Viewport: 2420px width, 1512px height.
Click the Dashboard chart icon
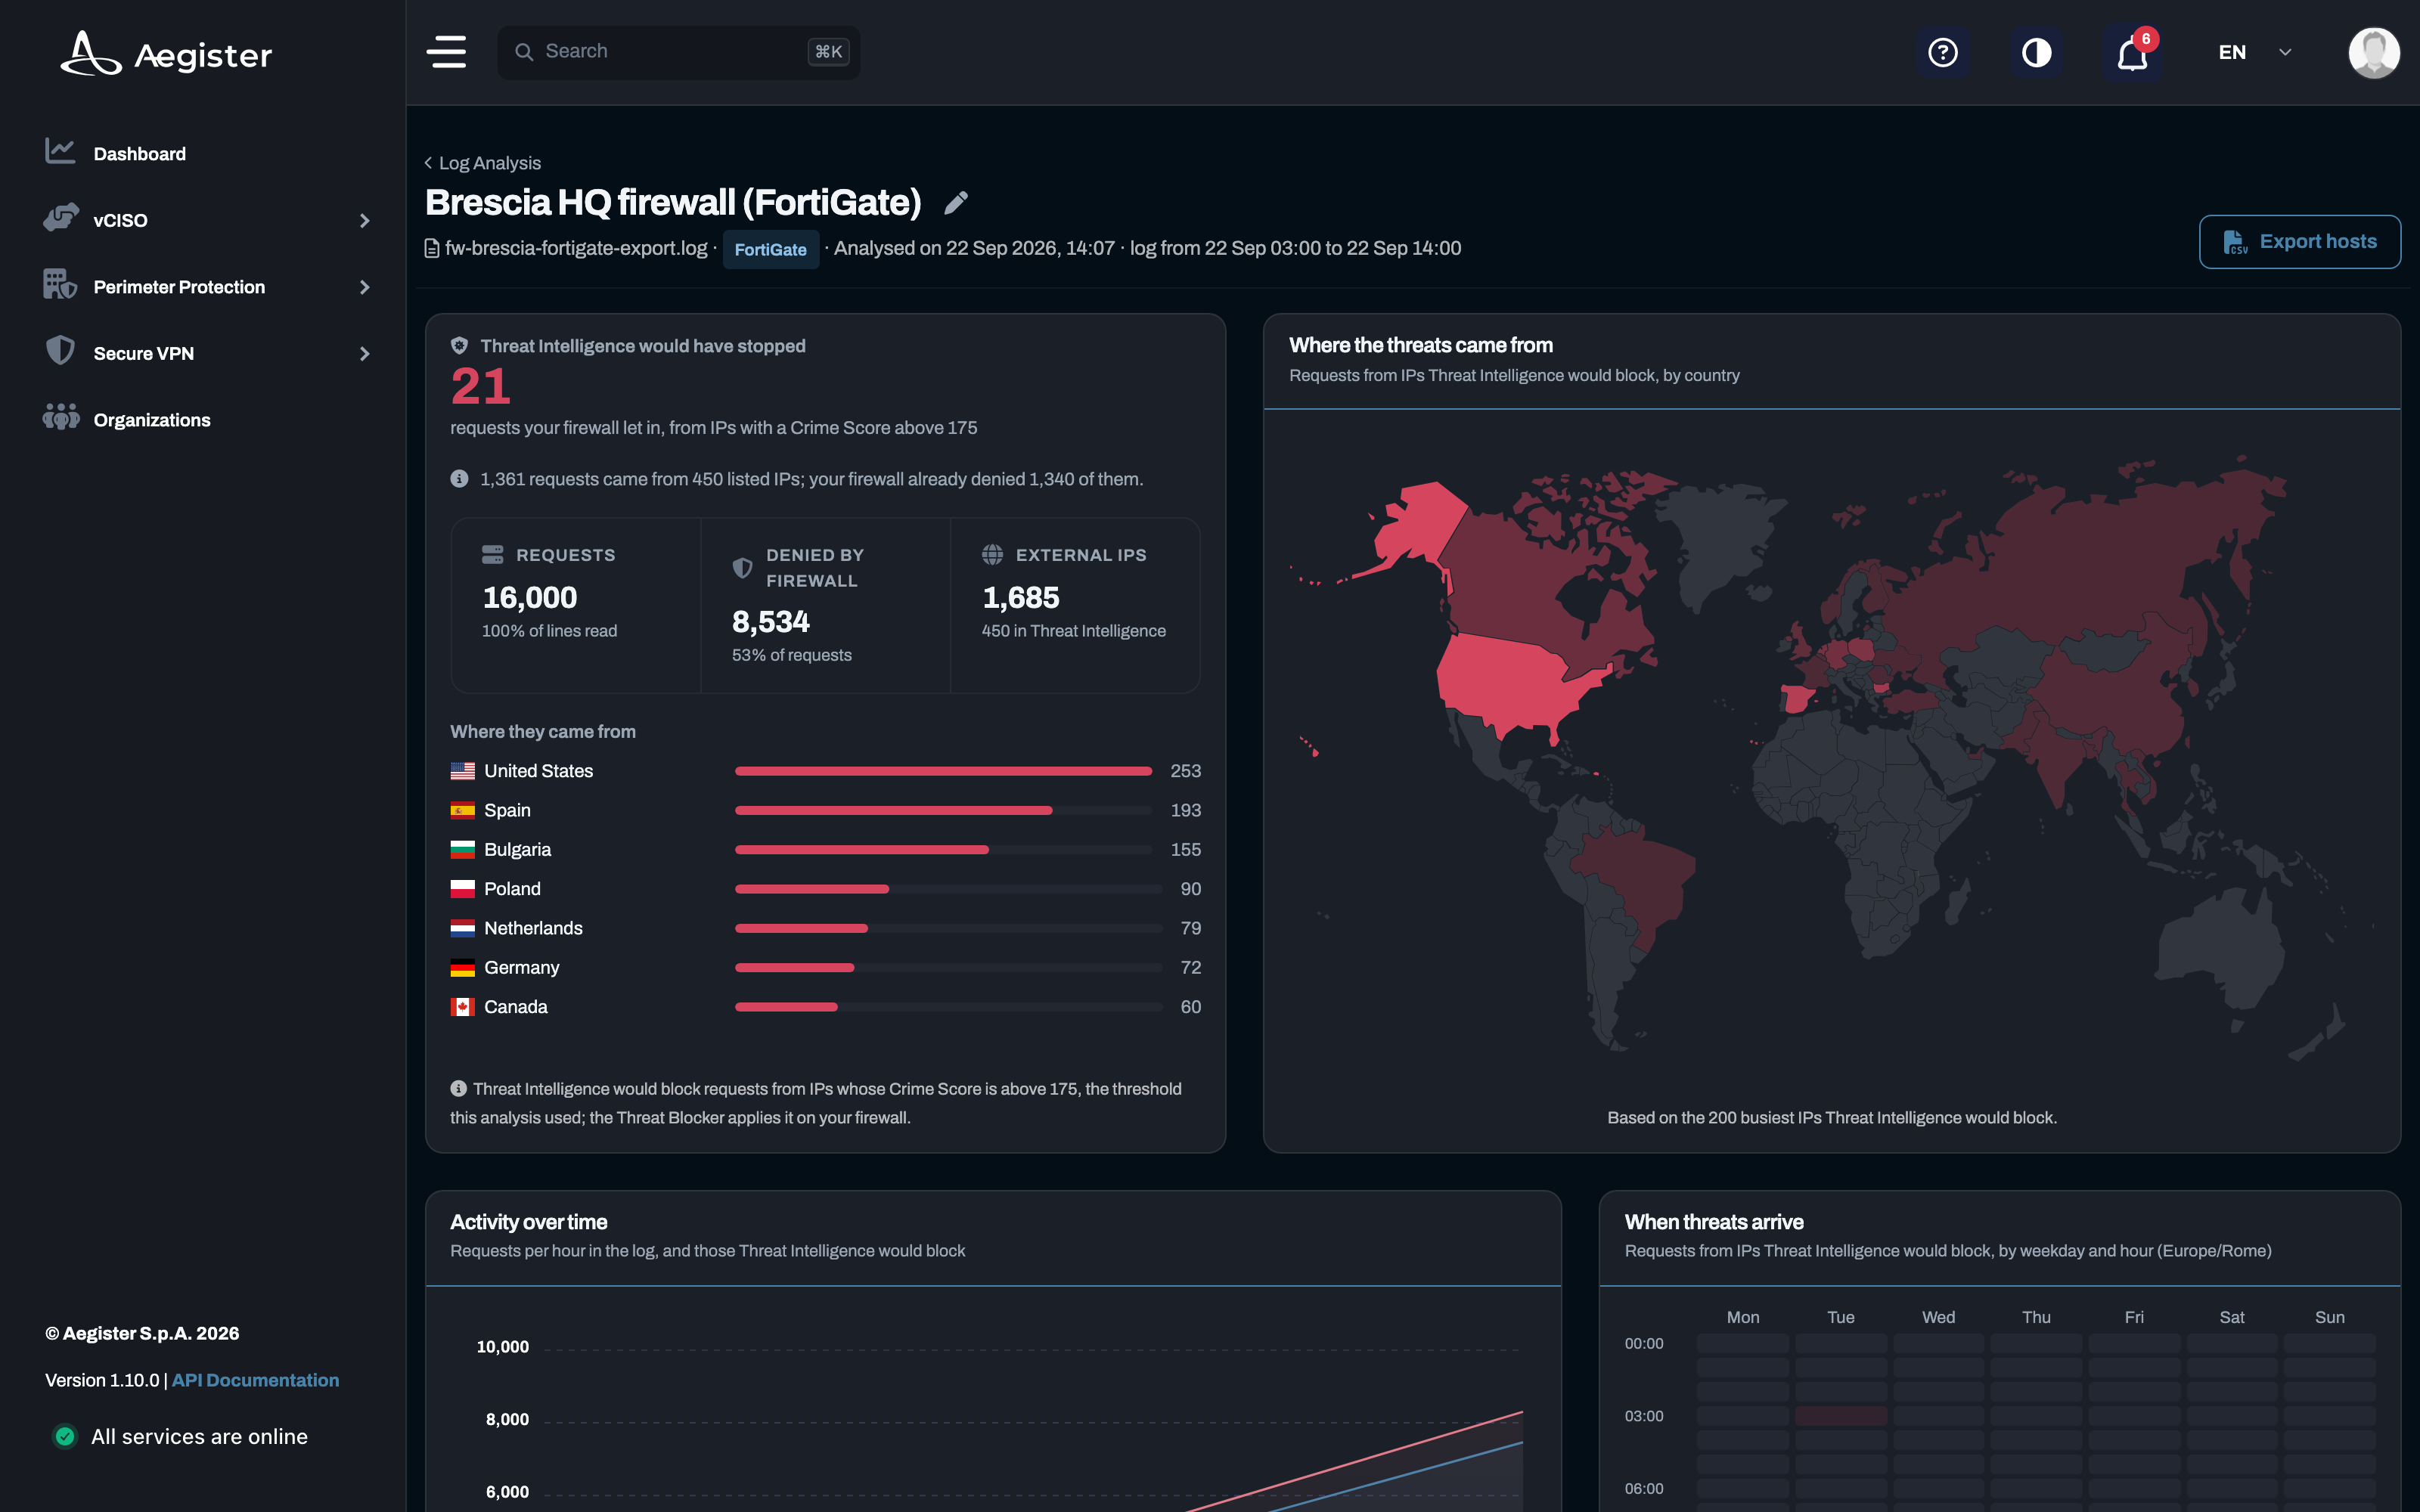point(60,152)
